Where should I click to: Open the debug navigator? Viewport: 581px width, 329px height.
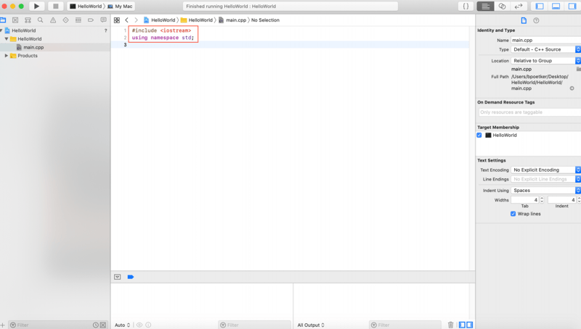78,20
